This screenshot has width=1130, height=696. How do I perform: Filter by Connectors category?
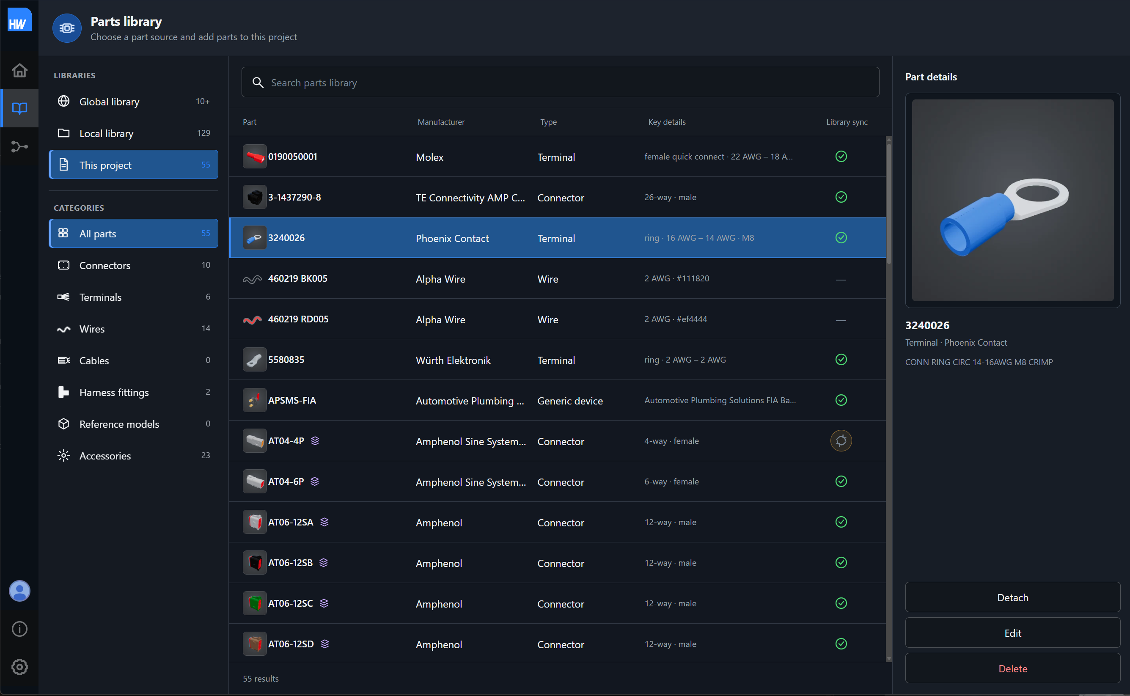[x=134, y=265]
